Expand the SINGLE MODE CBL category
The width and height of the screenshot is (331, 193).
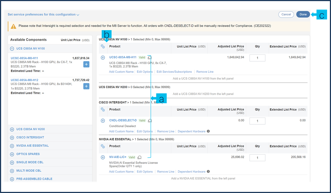12,162
